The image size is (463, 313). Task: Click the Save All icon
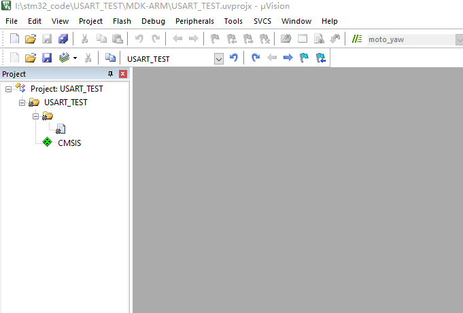click(x=63, y=39)
